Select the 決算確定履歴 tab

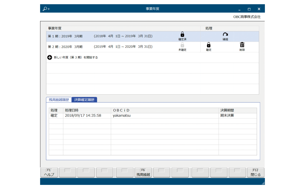point(84,100)
